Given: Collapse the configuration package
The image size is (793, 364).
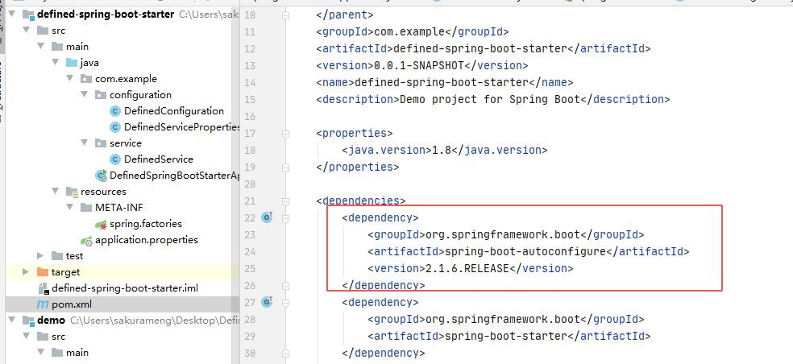Looking at the screenshot, I should click(85, 94).
